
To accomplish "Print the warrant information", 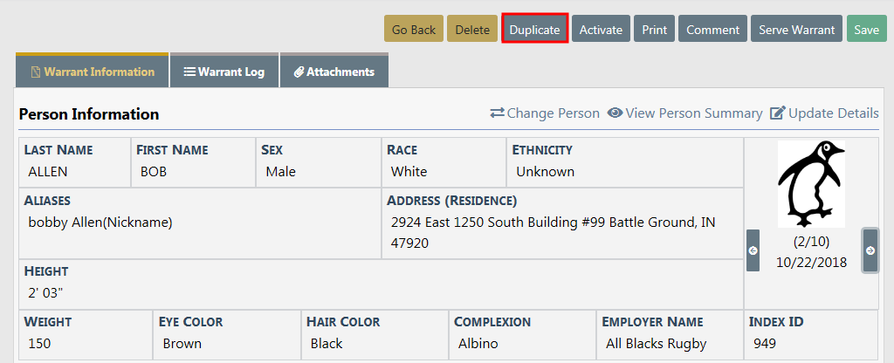I will (655, 30).
